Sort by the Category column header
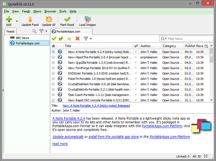 (173, 46)
